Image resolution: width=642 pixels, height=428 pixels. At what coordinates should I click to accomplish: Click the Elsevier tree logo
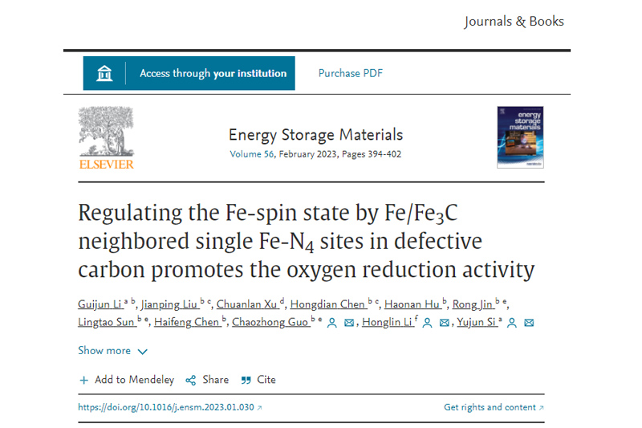click(x=106, y=133)
